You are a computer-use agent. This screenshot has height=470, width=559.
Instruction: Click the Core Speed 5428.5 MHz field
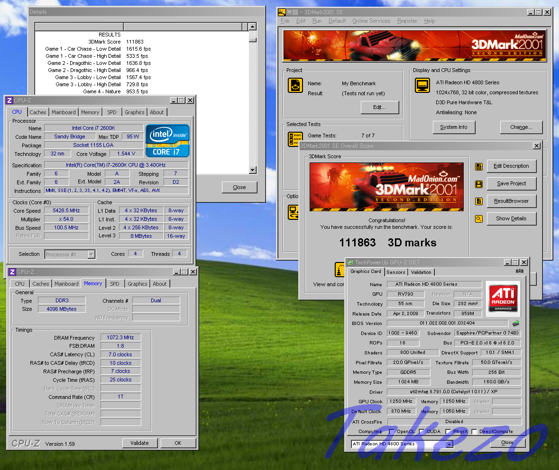(x=66, y=210)
